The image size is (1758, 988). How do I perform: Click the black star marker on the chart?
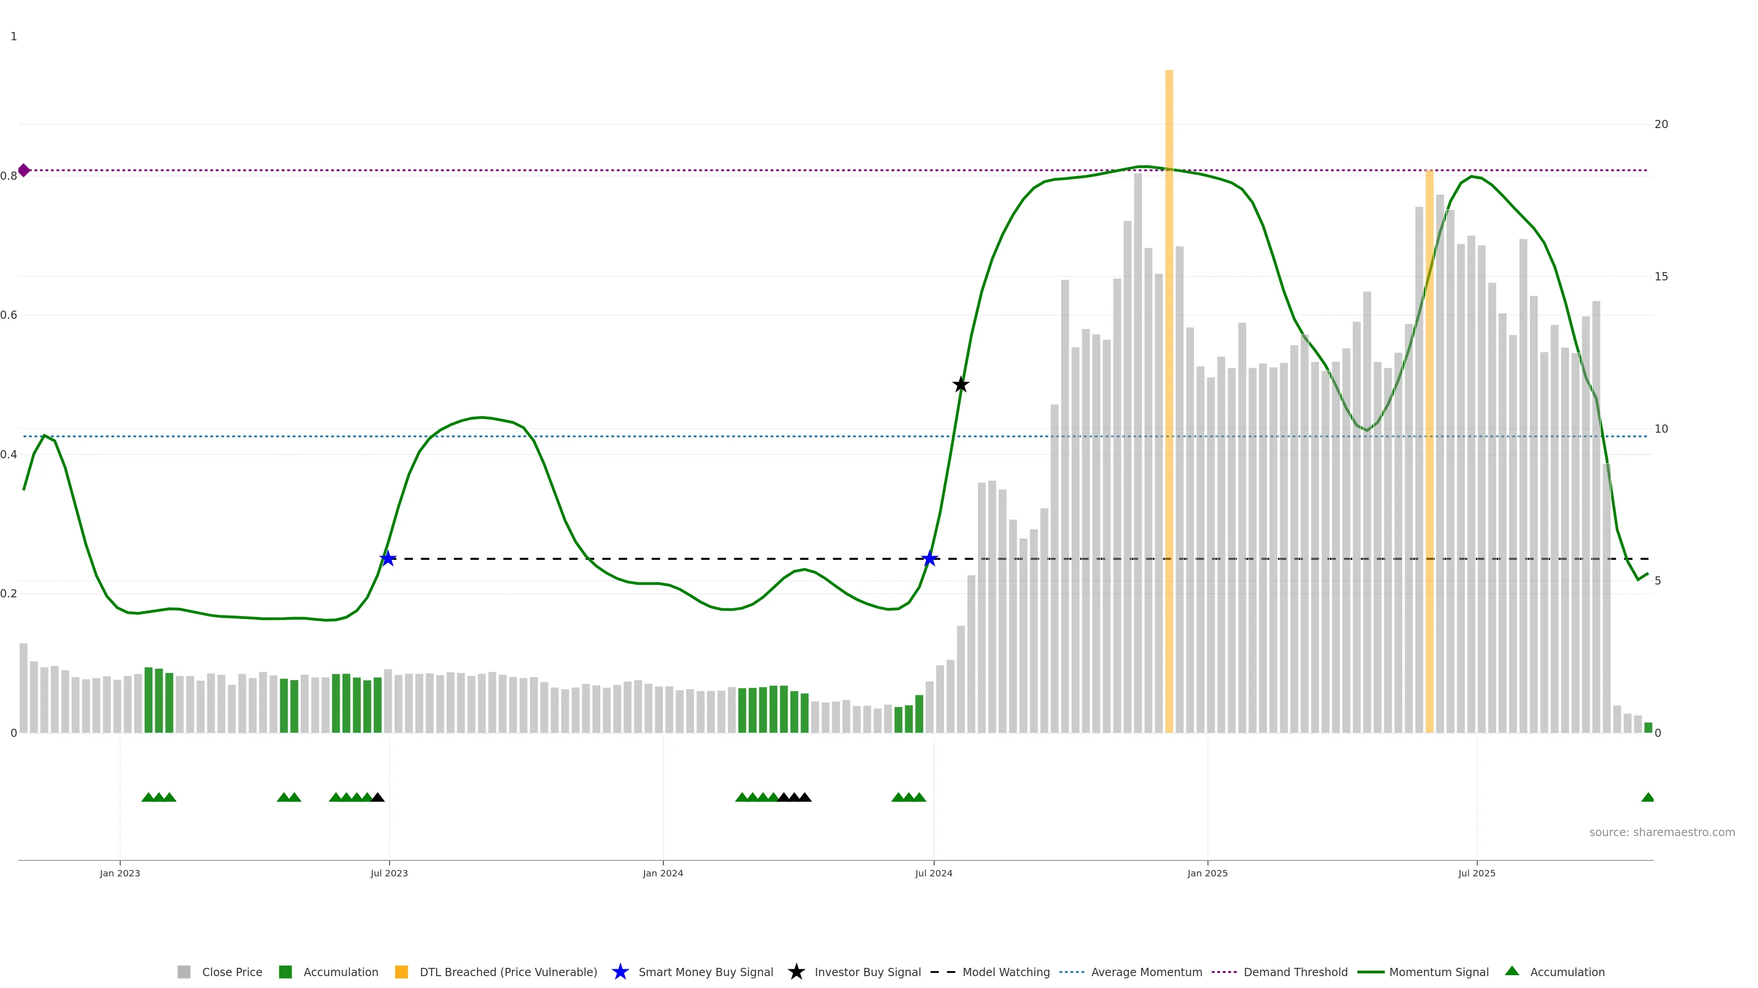960,385
